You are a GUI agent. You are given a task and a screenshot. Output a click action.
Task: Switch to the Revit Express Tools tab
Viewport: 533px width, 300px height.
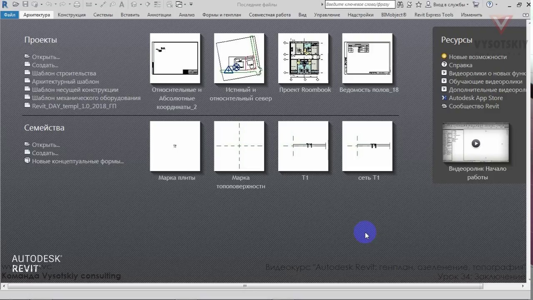click(434, 15)
